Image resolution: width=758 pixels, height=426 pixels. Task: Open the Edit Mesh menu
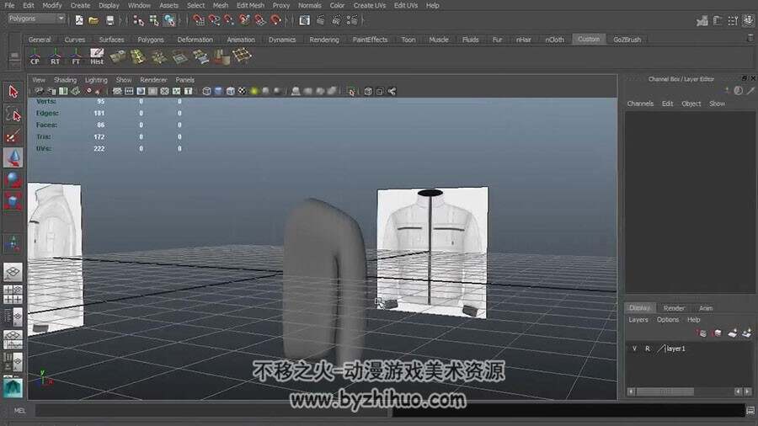[x=250, y=5]
